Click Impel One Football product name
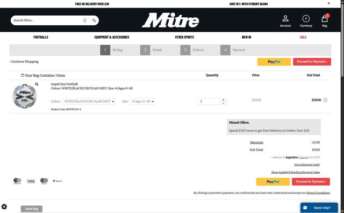Image resolution: width=344 pixels, height=213 pixels. tap(64, 84)
